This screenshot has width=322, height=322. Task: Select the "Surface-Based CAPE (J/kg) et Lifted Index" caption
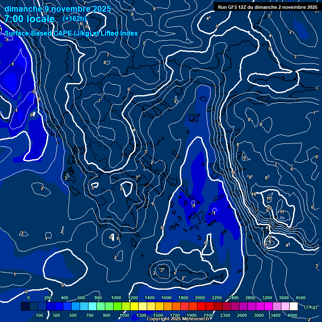[x=71, y=33]
